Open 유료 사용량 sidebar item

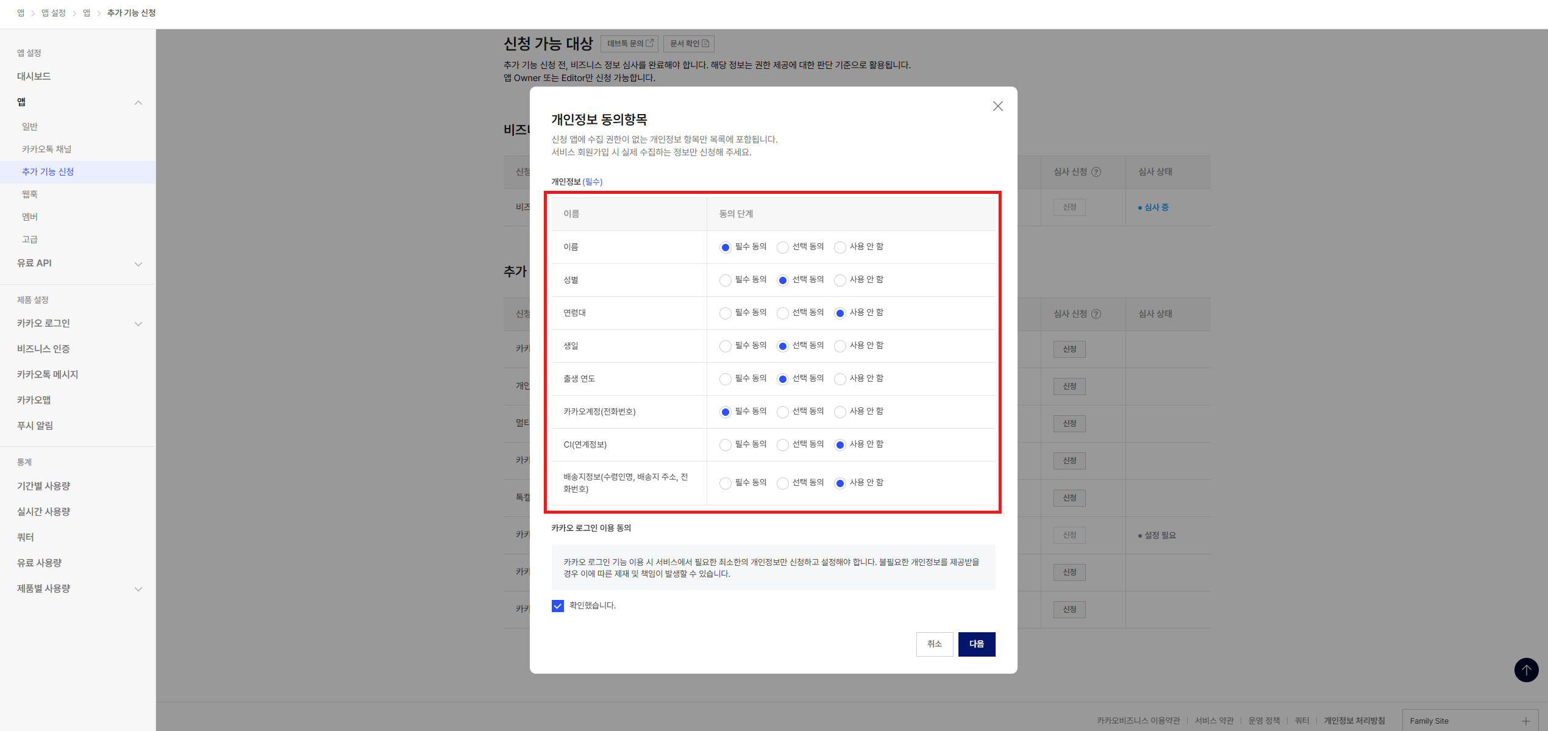coord(39,563)
